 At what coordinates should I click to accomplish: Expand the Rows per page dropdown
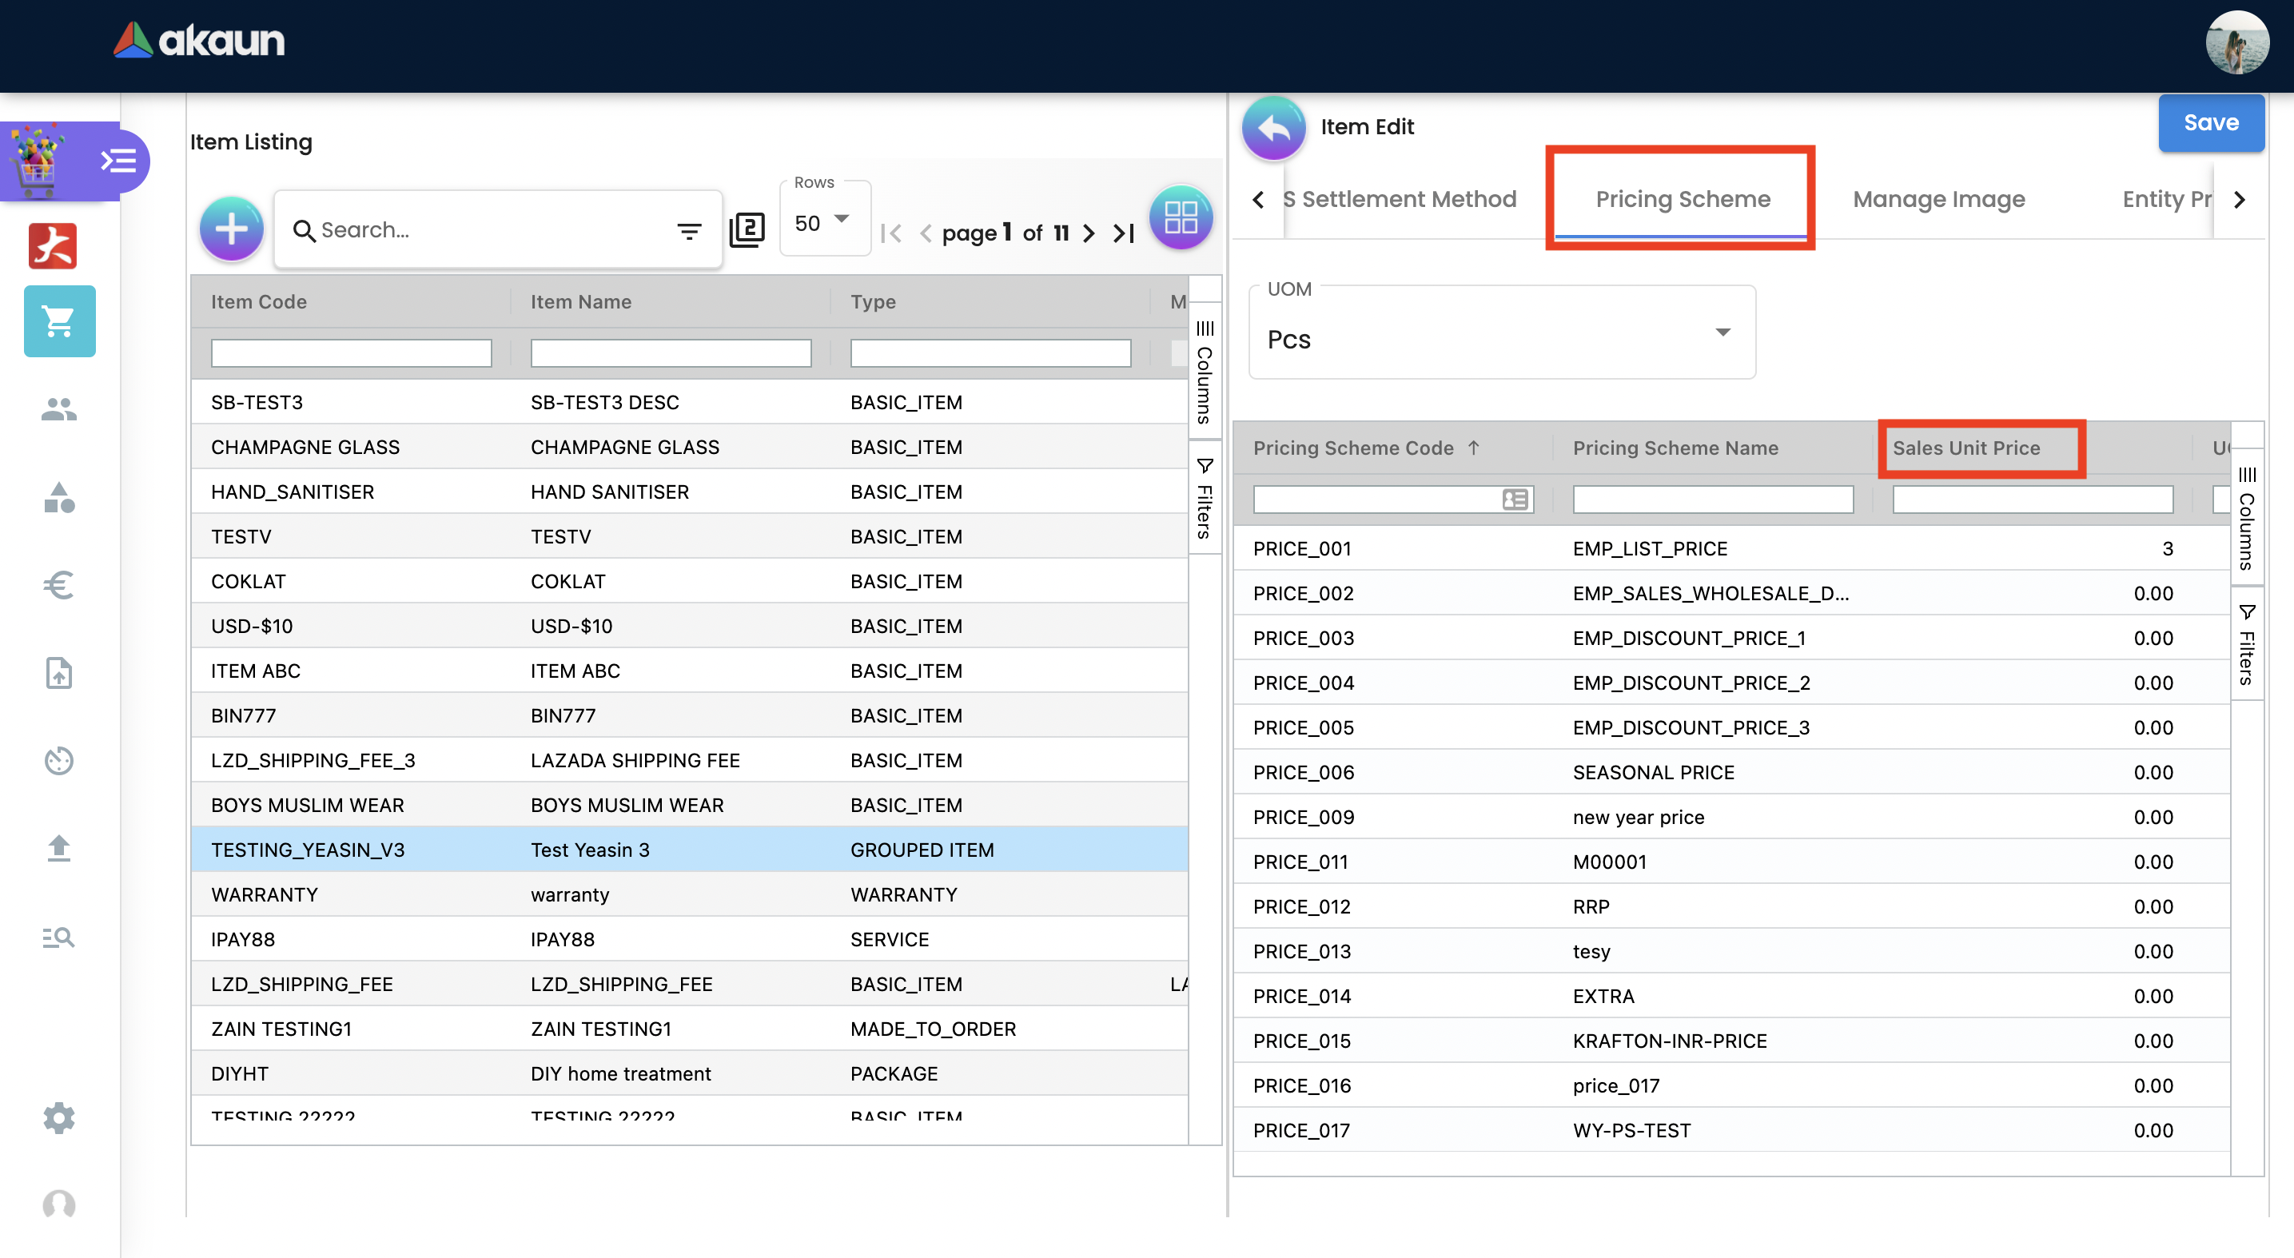click(x=824, y=221)
